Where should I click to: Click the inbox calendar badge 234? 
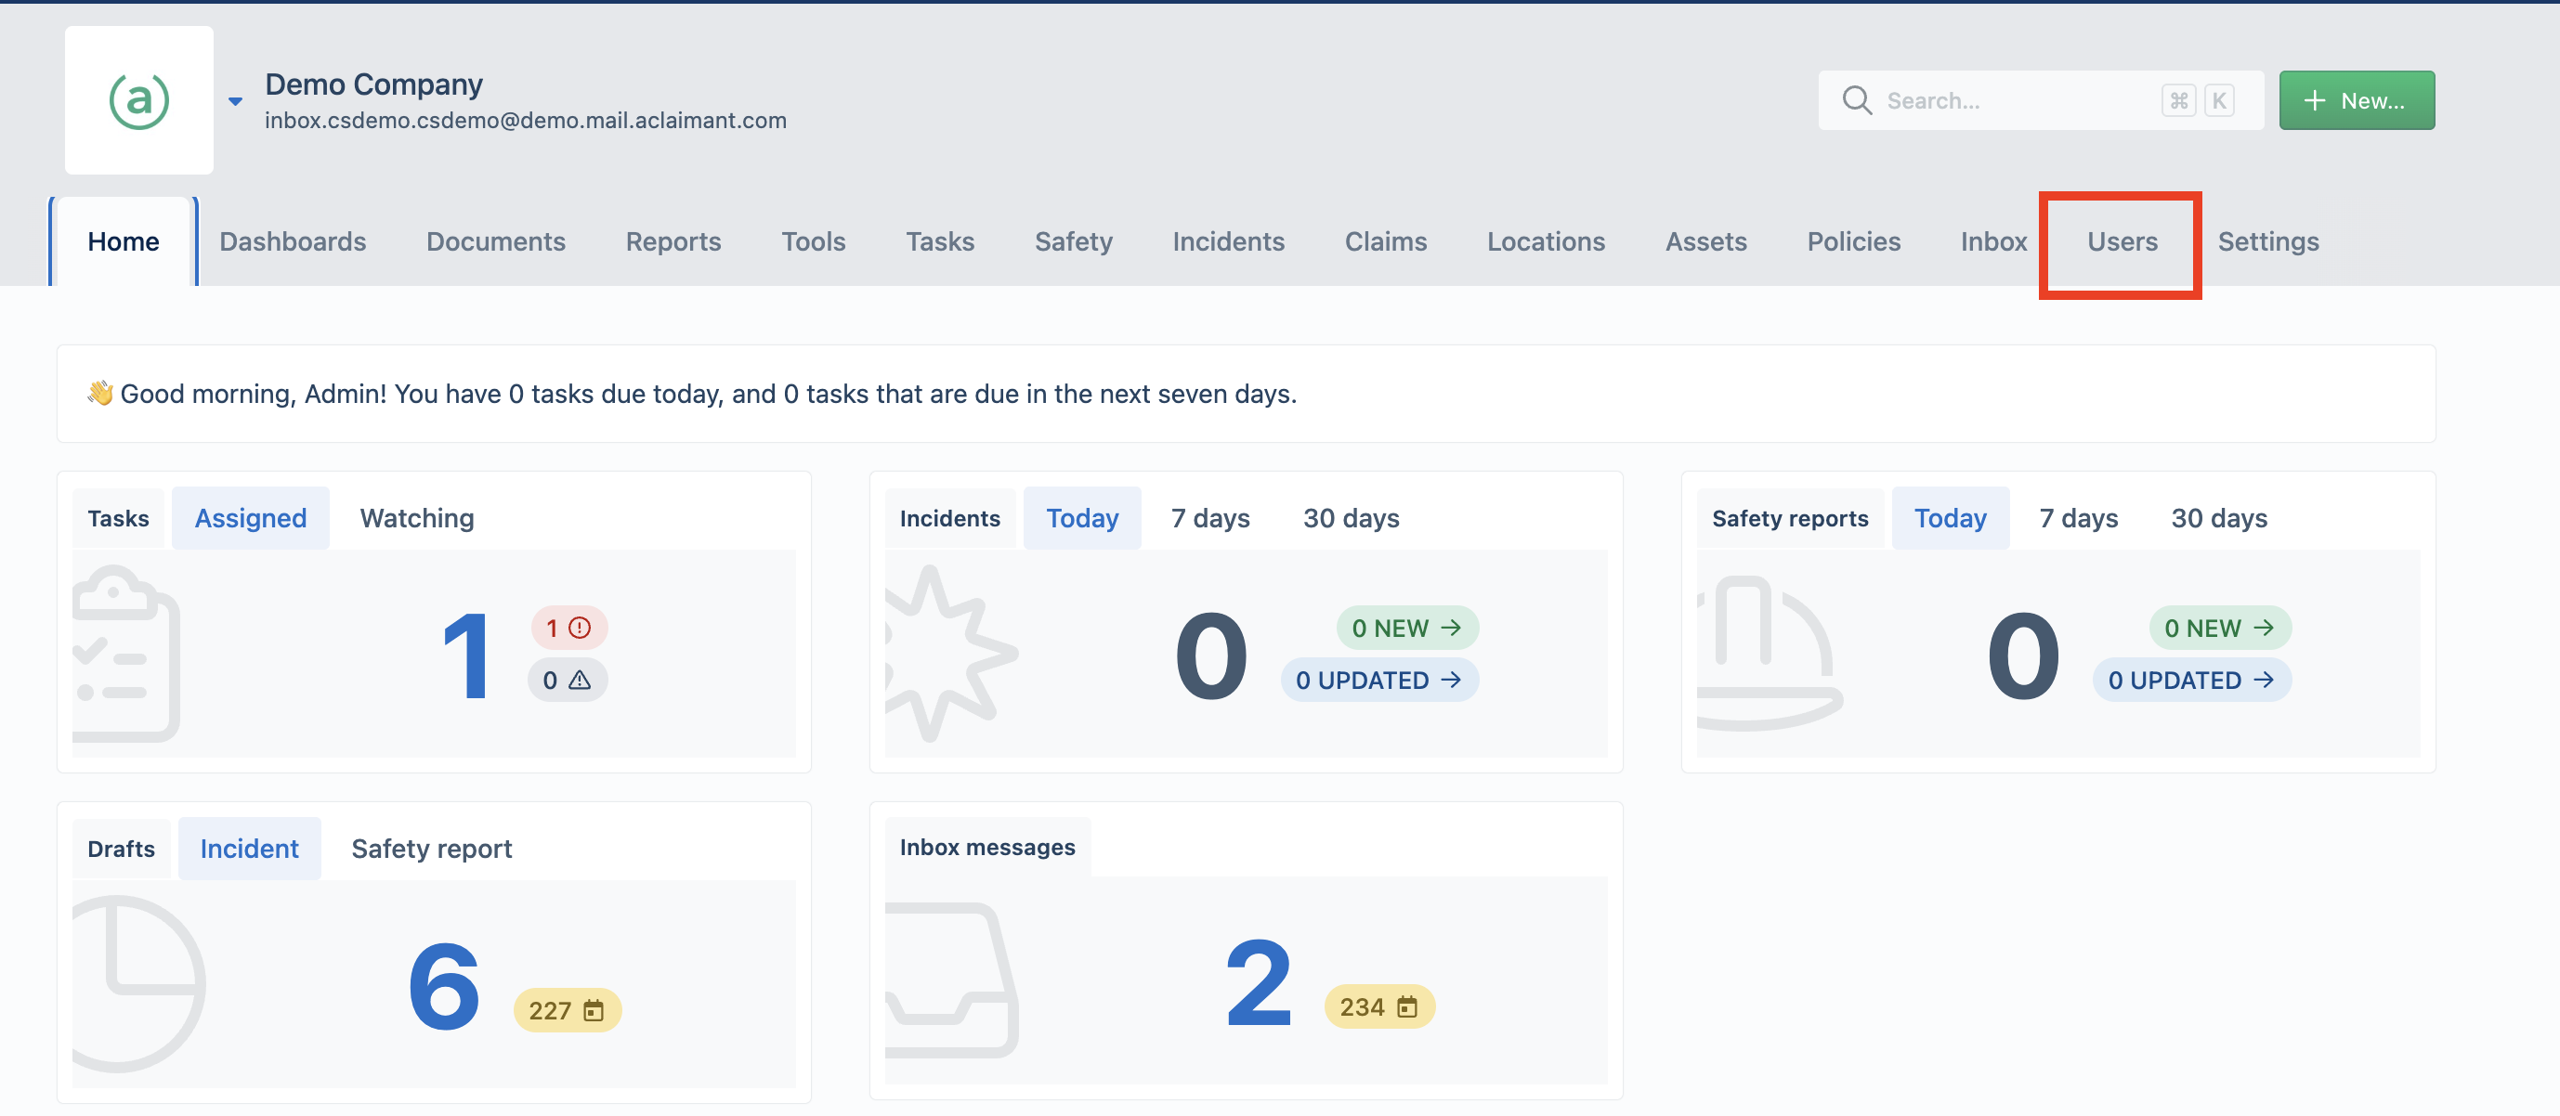tap(1378, 1006)
